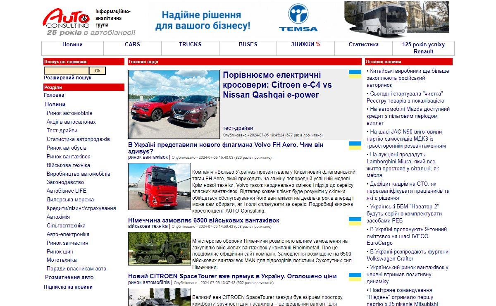Open news on JAC N90 dump trucks
Screen dimensions: 496x306
click(x=406, y=139)
